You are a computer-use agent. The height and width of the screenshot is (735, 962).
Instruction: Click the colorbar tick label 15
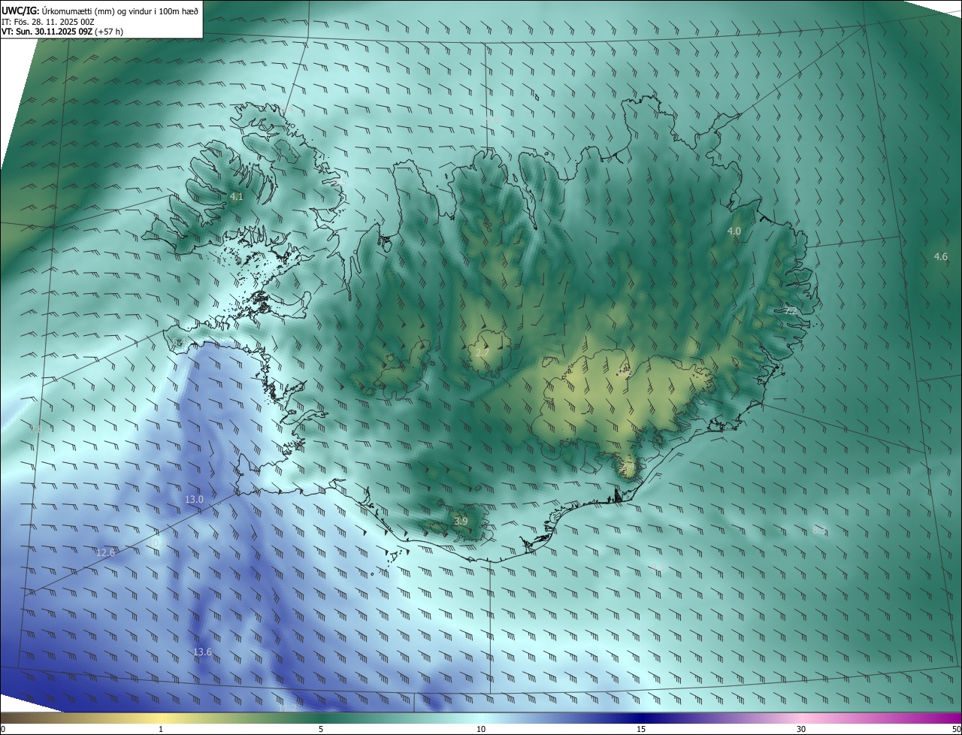(641, 729)
